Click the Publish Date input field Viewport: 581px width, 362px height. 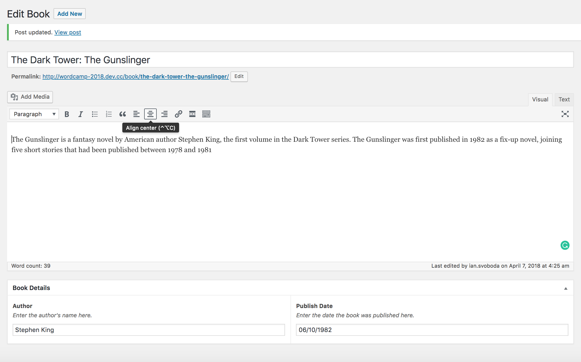pyautogui.click(x=432, y=330)
